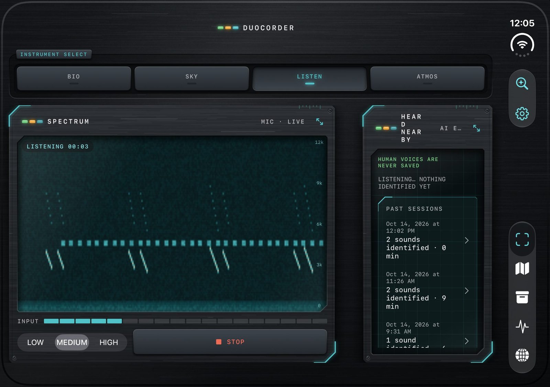This screenshot has width=550, height=387.
Task: Click 'Listening… nothing identified yet' status
Action: click(412, 183)
